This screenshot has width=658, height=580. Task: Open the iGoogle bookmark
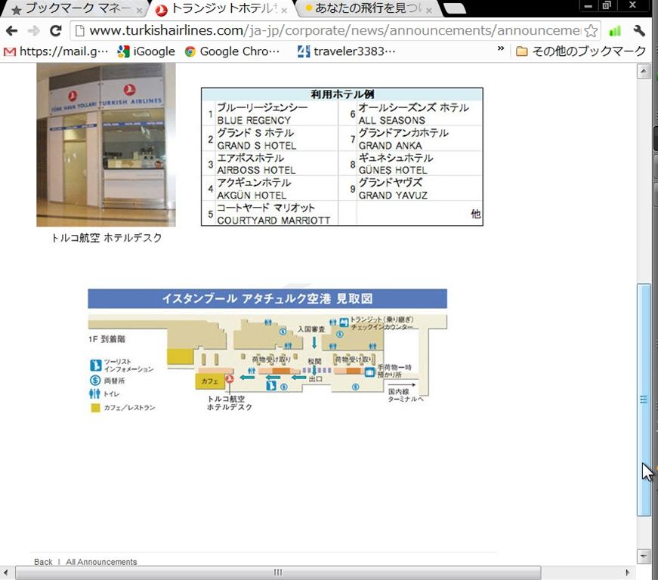(146, 51)
